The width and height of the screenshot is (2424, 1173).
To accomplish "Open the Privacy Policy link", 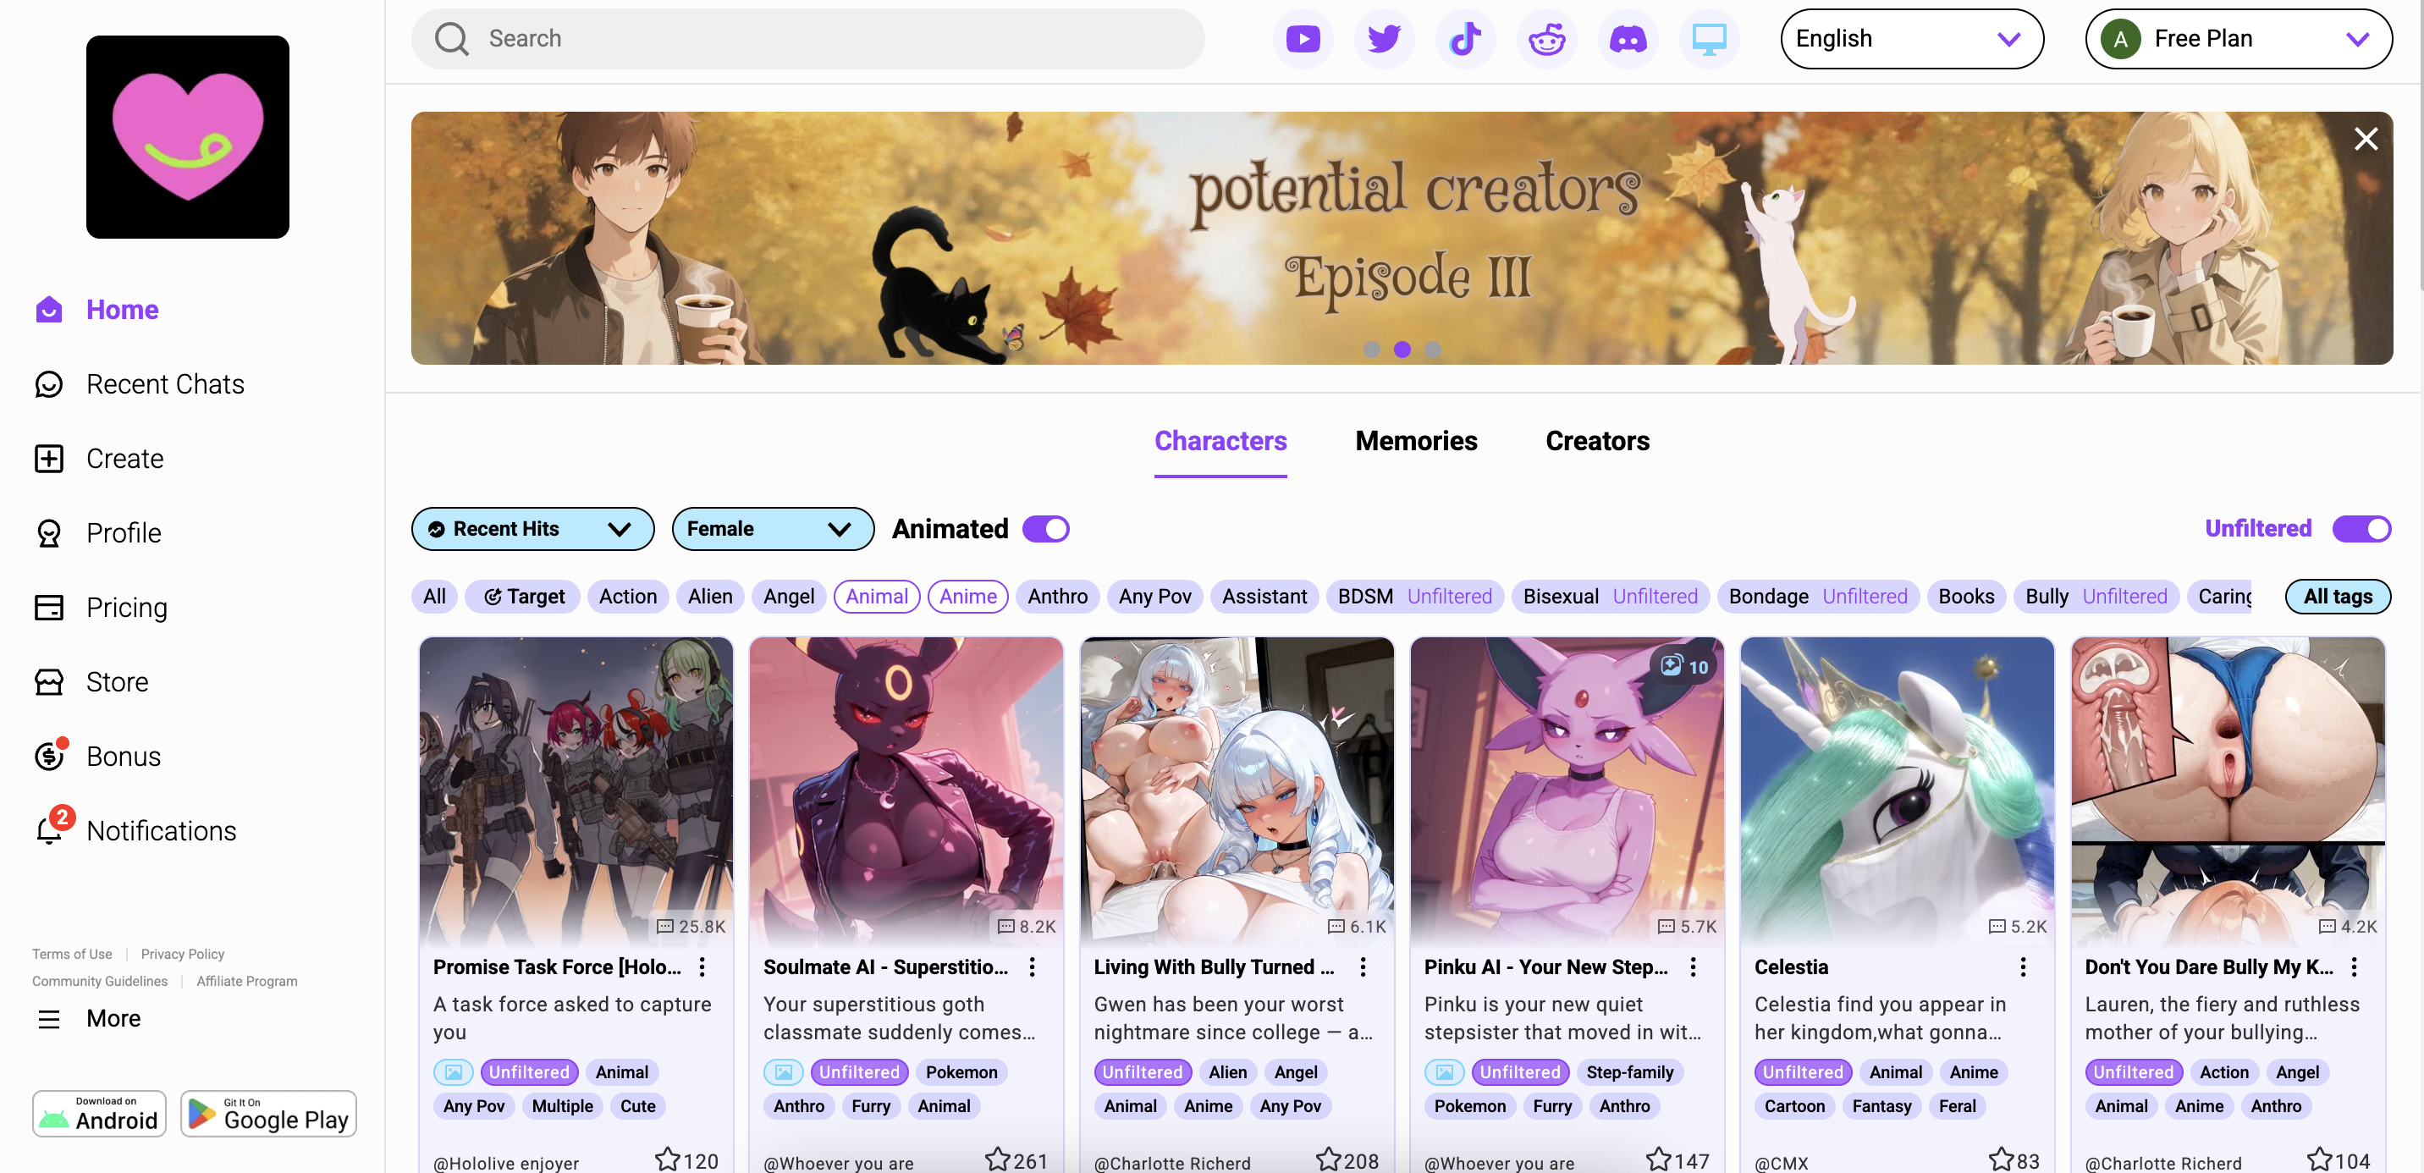I will click(183, 954).
